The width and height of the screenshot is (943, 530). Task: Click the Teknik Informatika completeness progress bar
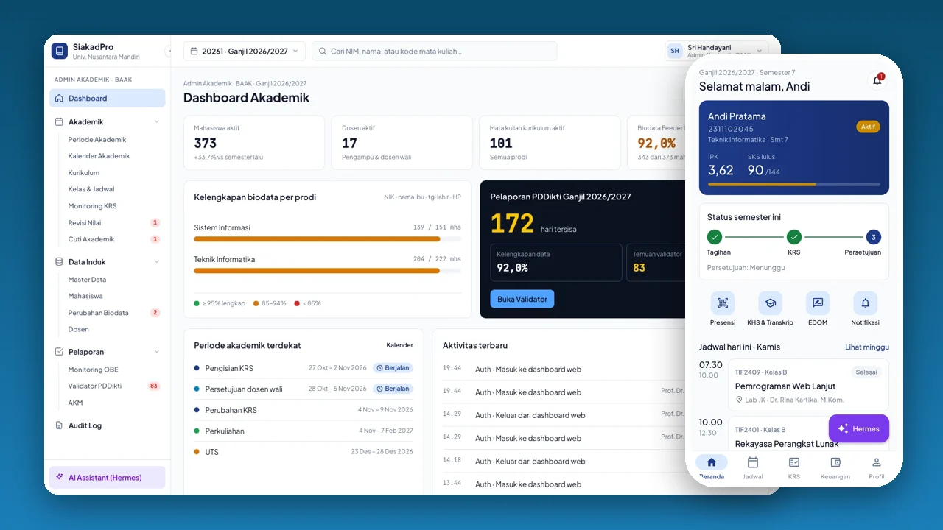click(x=328, y=271)
